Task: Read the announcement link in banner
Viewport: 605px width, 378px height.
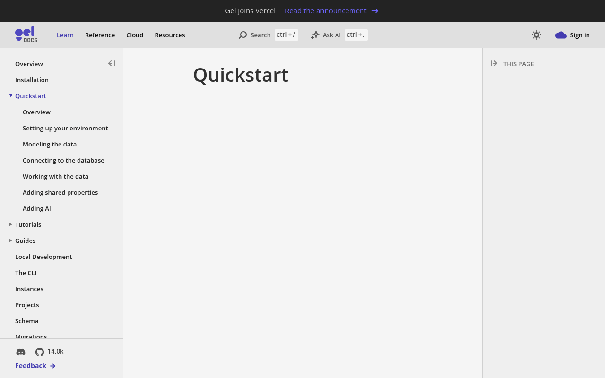Action: click(326, 11)
